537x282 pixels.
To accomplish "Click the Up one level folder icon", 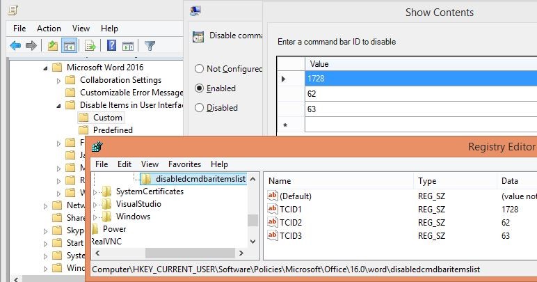I will [x=52, y=45].
